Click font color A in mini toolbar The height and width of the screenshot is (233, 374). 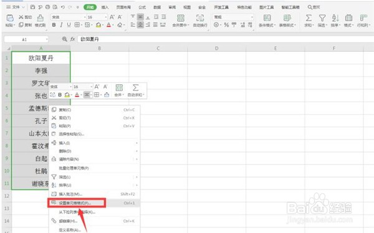pos(77,95)
